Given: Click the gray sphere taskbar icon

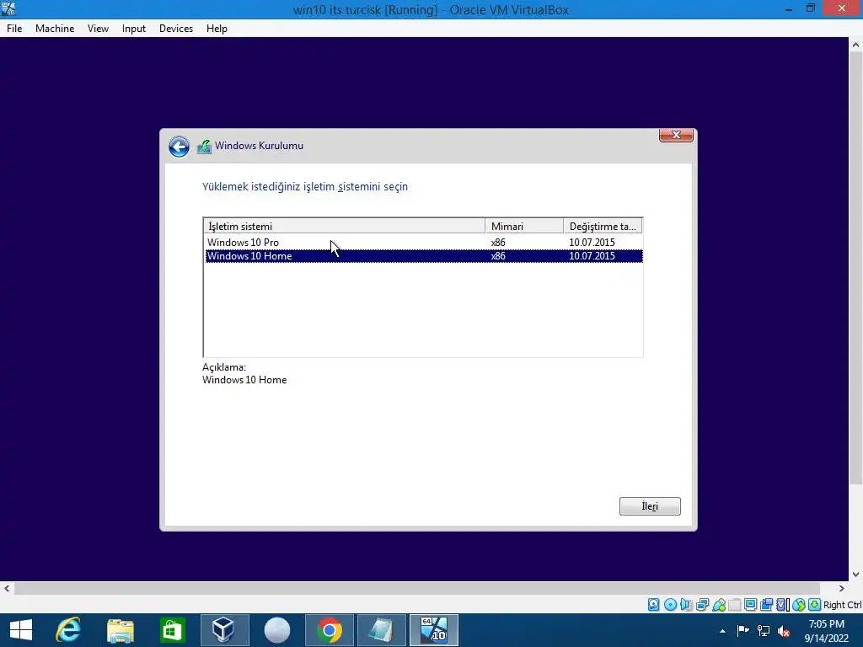Looking at the screenshot, I should coord(276,630).
